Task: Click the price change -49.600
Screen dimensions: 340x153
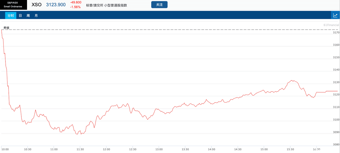Action: coord(76,2)
